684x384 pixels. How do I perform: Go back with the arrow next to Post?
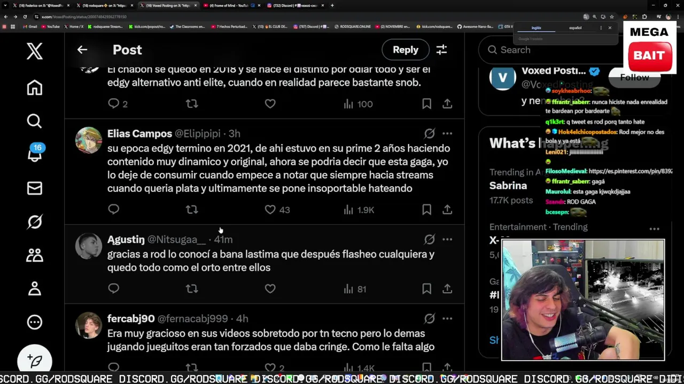point(82,50)
